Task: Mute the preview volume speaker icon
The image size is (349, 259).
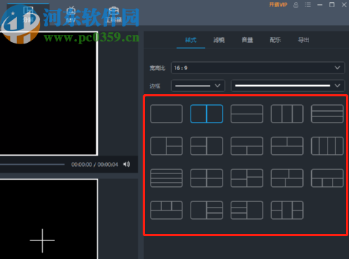Action: [126, 164]
